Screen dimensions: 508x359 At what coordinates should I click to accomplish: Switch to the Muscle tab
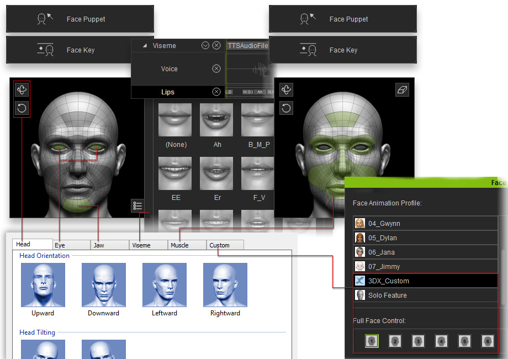pyautogui.click(x=187, y=245)
